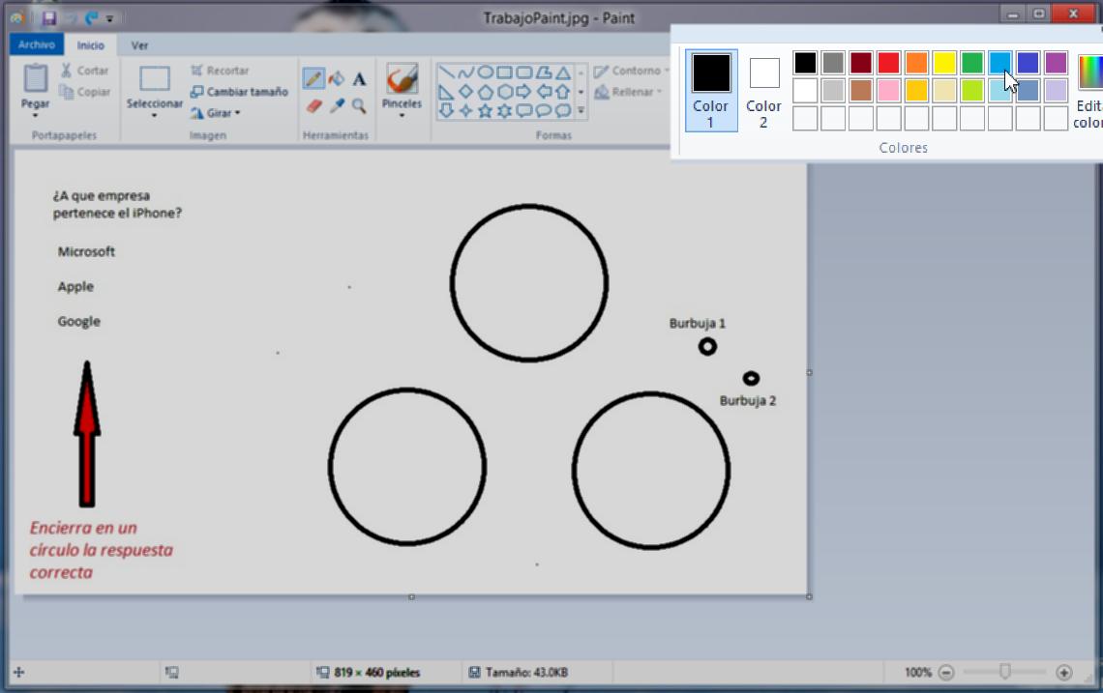Select the Pencil tool

(313, 79)
